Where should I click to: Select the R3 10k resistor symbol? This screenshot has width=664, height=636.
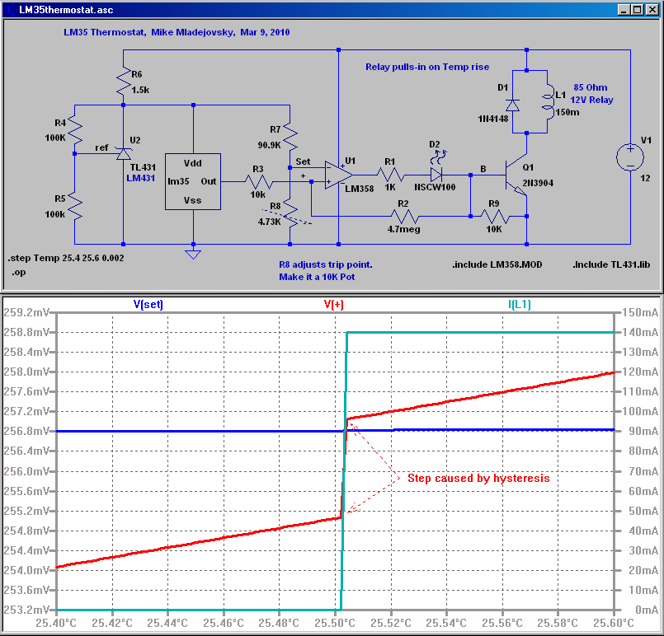258,182
